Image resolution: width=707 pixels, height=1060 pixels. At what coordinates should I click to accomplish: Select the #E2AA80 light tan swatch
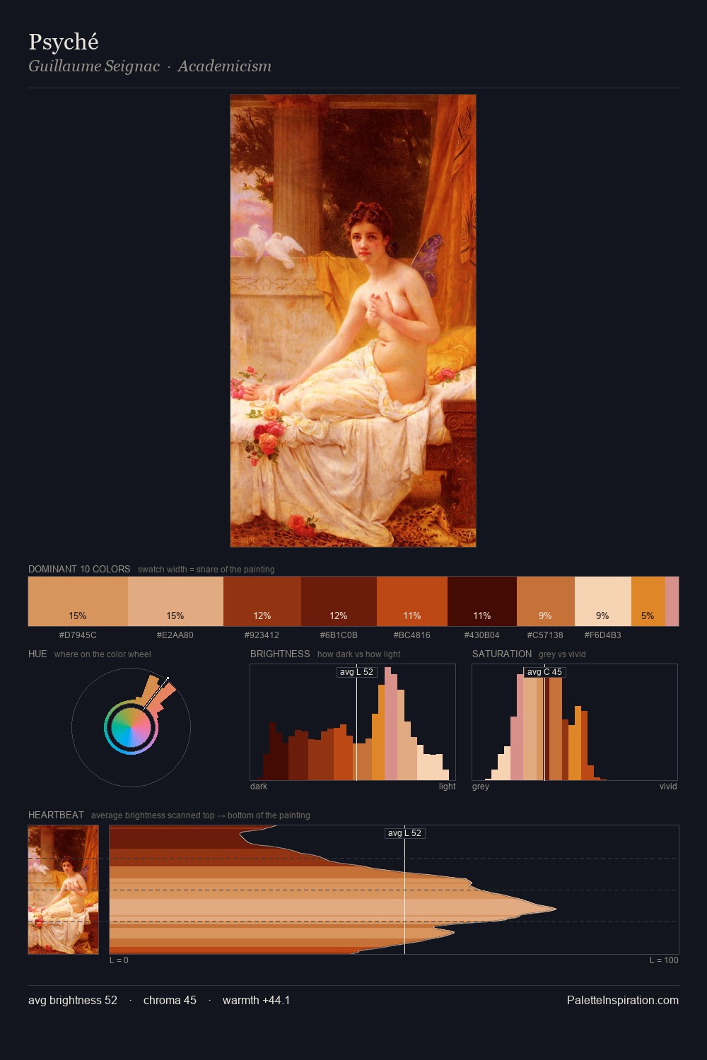(175, 601)
